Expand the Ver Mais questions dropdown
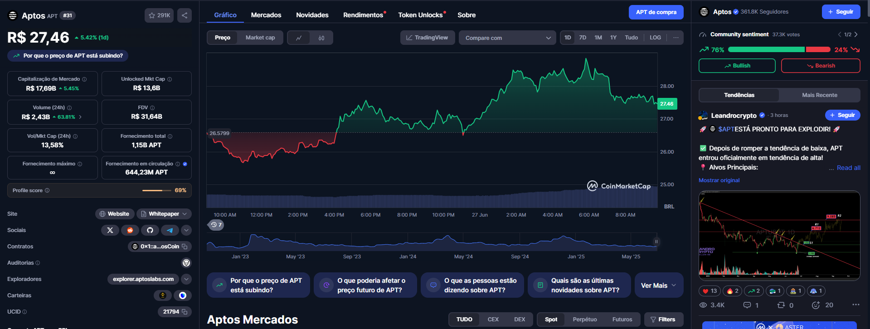870x329 pixels. tap(659, 285)
